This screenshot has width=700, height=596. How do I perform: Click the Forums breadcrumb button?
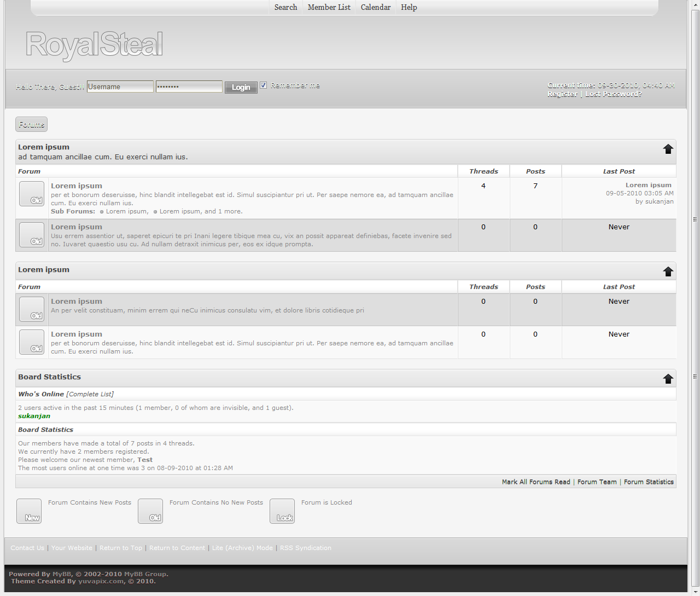point(31,125)
